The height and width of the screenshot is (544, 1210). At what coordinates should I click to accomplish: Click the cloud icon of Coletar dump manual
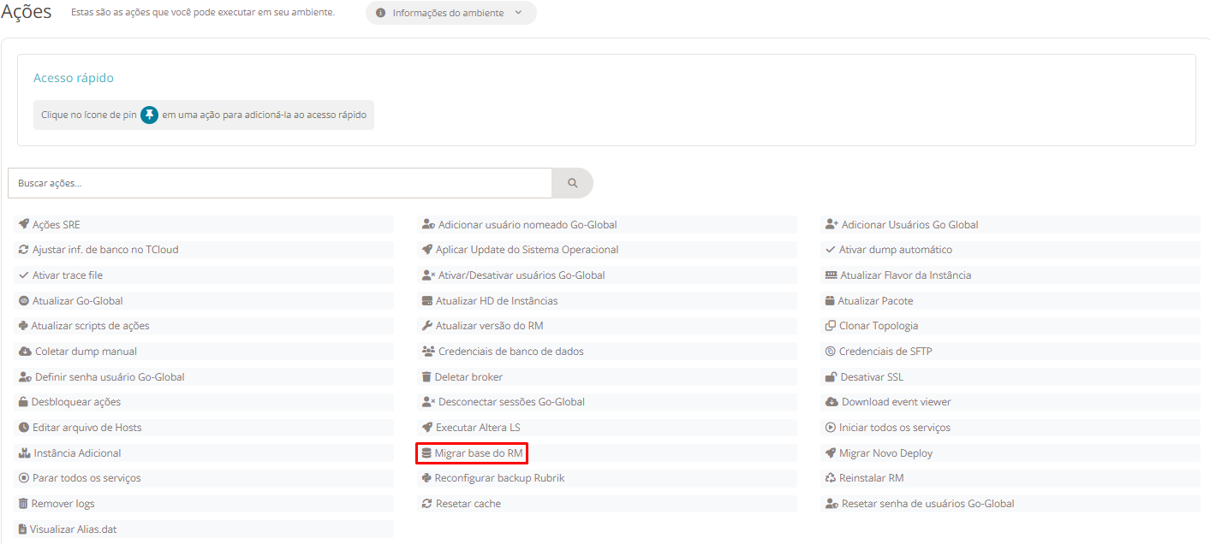pos(25,352)
